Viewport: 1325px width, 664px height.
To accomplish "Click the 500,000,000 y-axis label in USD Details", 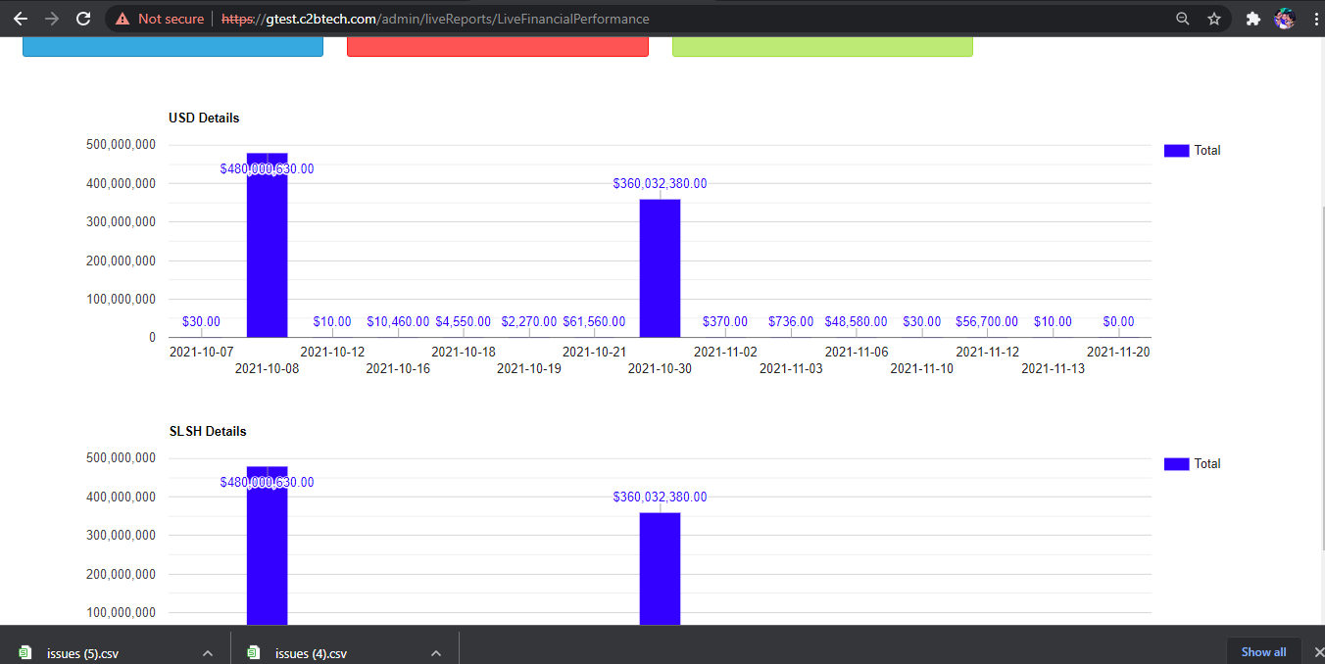I will [122, 145].
